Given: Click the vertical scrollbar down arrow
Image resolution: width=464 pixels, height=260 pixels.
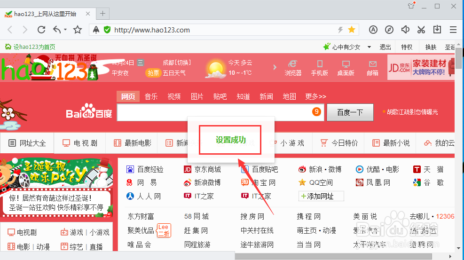Looking at the screenshot, I should click(458, 248).
